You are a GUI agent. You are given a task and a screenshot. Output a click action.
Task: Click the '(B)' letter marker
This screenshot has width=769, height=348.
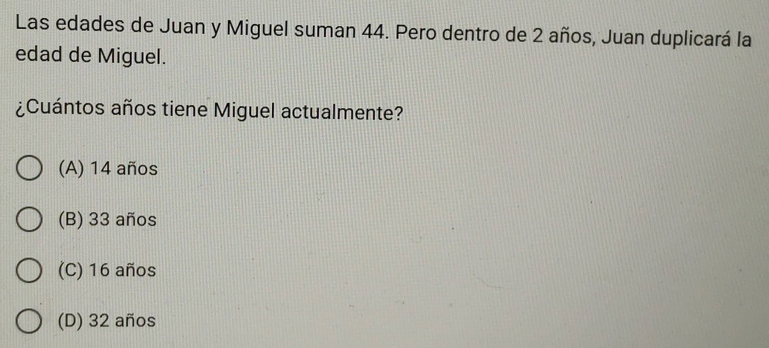pos(71,220)
